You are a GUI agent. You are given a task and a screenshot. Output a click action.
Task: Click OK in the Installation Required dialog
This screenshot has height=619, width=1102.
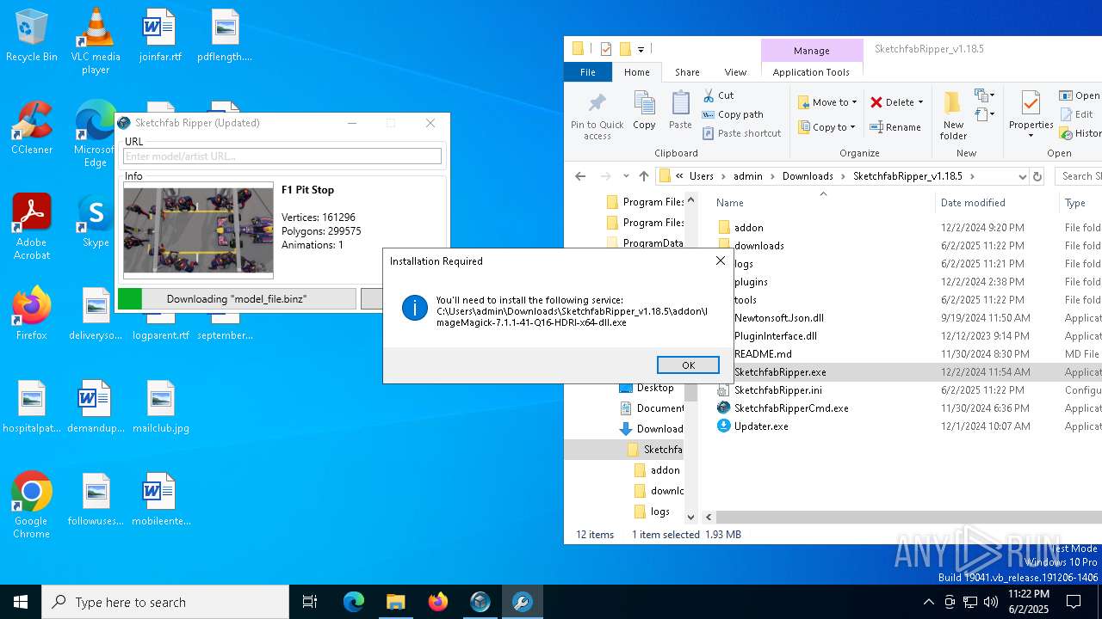tap(688, 365)
